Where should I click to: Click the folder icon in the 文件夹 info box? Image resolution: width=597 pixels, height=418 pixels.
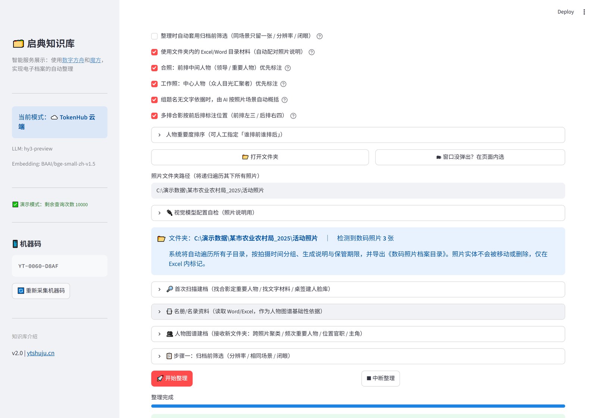161,238
